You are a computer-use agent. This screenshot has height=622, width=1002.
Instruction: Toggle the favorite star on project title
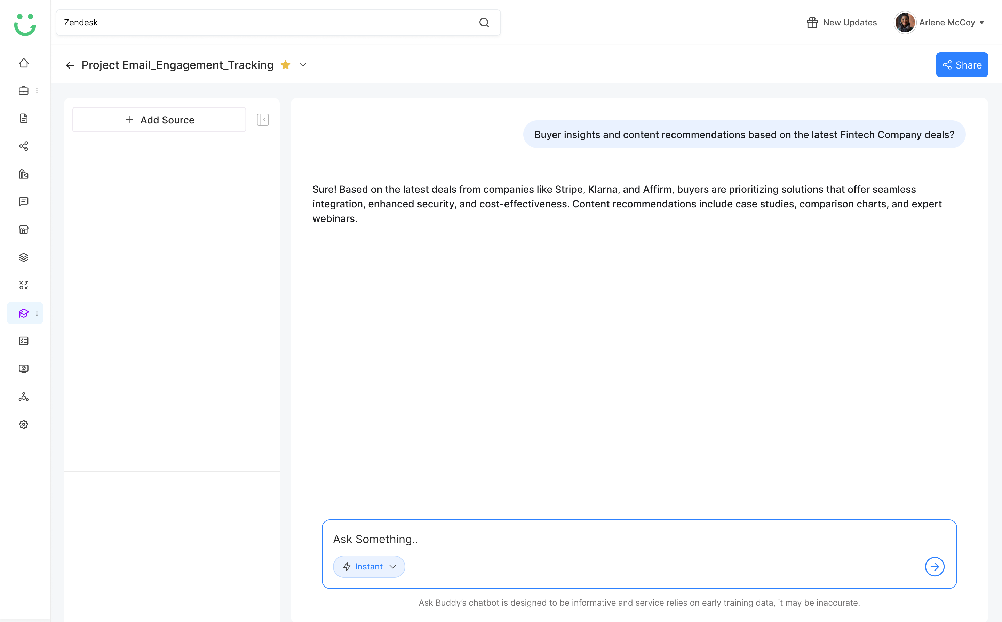coord(285,65)
